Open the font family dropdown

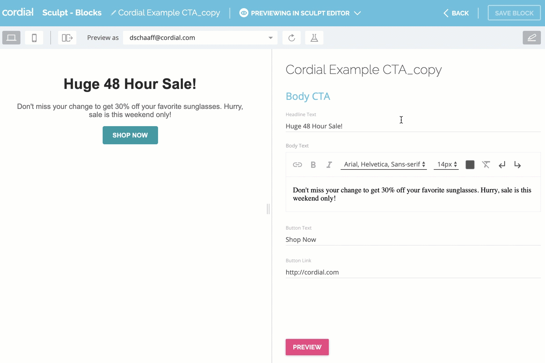pos(384,164)
